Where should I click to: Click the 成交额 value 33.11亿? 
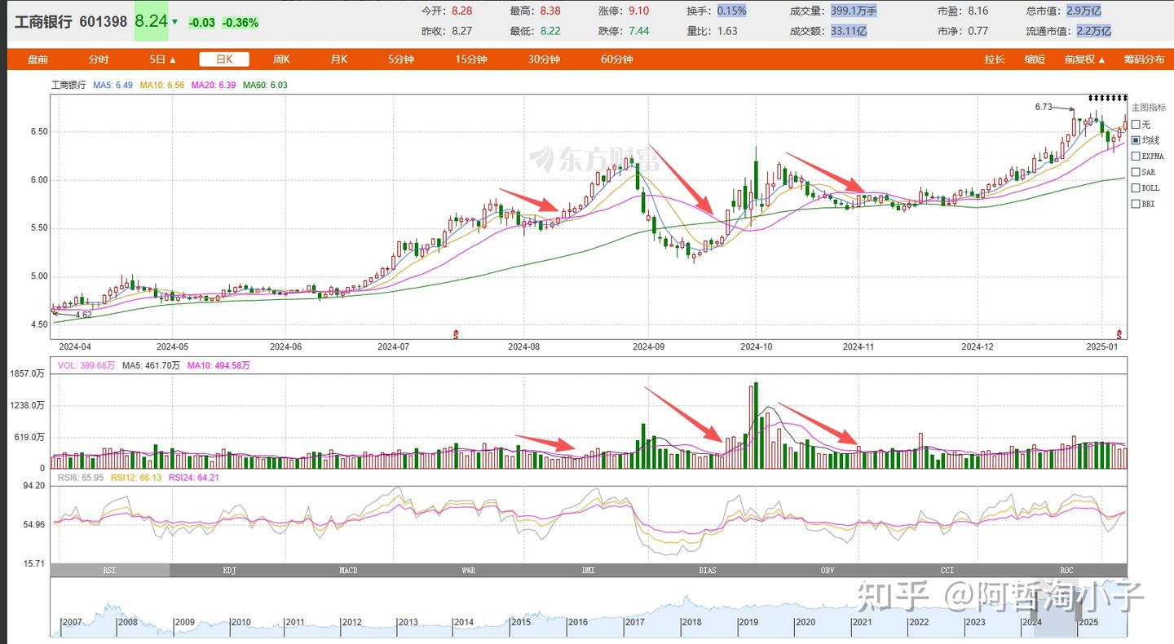(849, 31)
